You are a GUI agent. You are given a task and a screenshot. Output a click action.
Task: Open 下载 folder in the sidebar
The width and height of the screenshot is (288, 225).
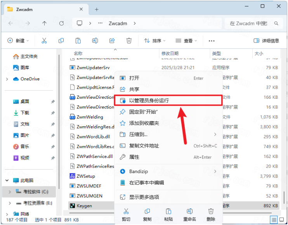(25, 113)
